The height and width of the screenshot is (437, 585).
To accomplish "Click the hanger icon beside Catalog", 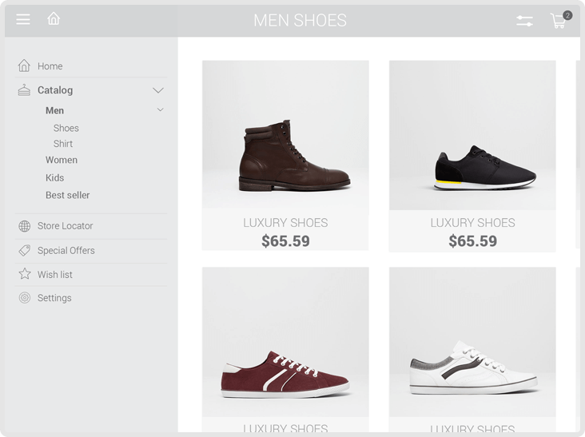I will point(24,89).
